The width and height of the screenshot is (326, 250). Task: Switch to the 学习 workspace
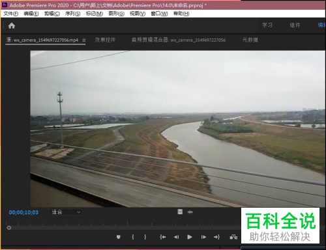pyautogui.click(x=267, y=25)
